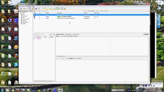This screenshot has height=92, width=164.
Task: Open the revision set query dropdown arrow
Action: point(84,11)
